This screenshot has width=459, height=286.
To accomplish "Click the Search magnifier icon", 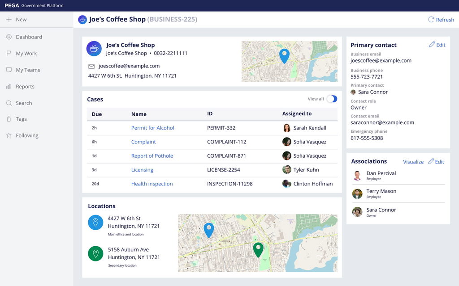I will (x=9, y=103).
